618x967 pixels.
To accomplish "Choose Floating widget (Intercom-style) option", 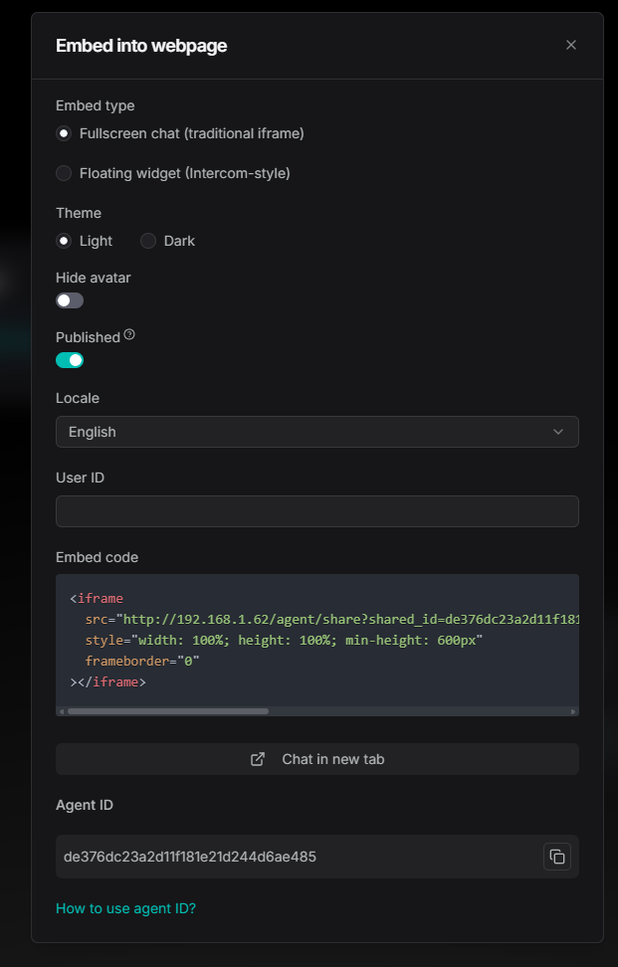I will click(64, 173).
